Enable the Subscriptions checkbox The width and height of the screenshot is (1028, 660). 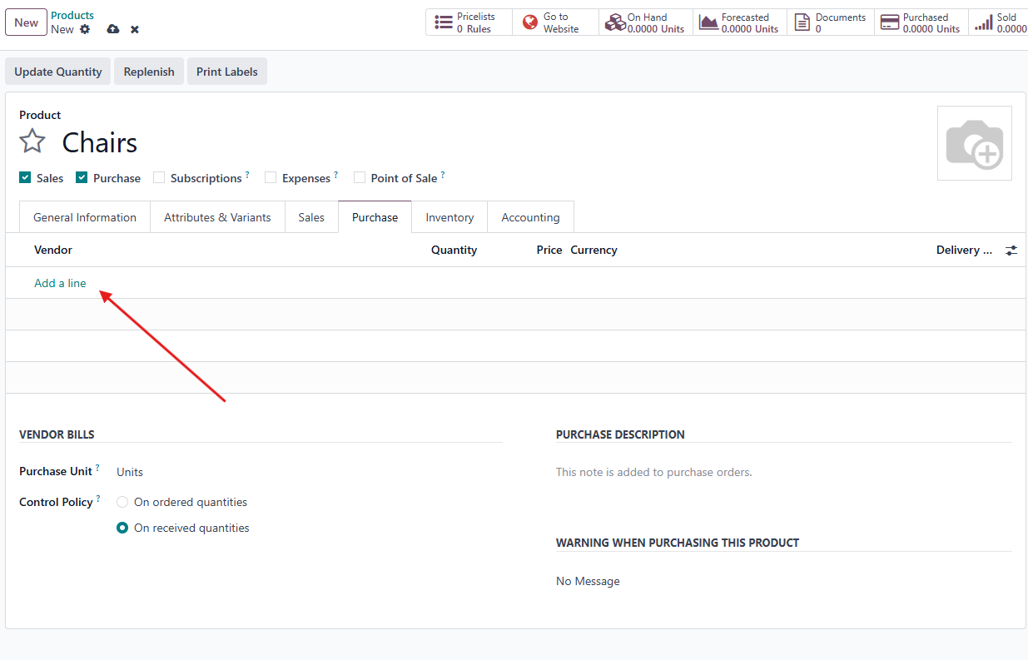click(x=159, y=177)
